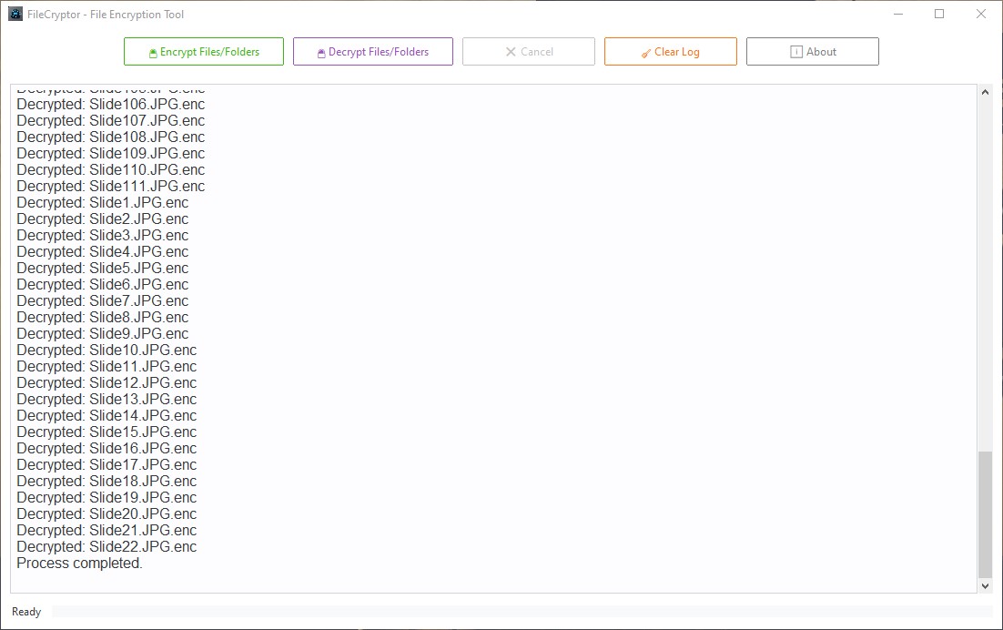This screenshot has width=1003, height=630.
Task: Click log entry 'Decrypted: Slide15.JPG.enc'
Action: point(106,432)
